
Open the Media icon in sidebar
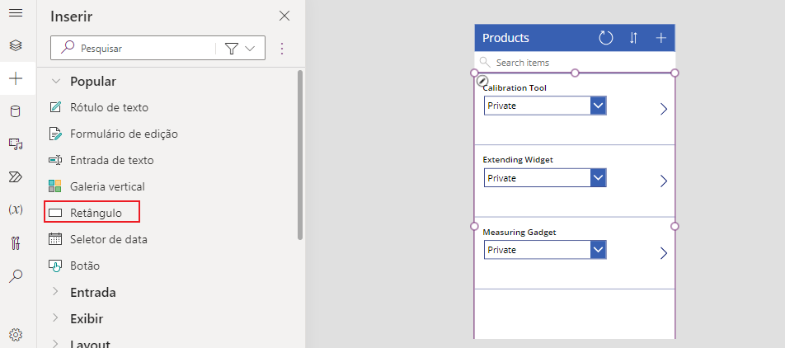pyautogui.click(x=16, y=144)
